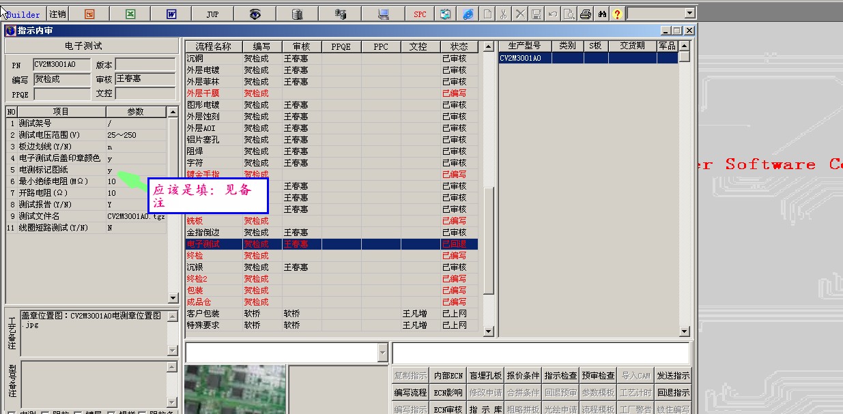Click the 版本 version input field
The width and height of the screenshot is (843, 414).
pyautogui.click(x=145, y=65)
